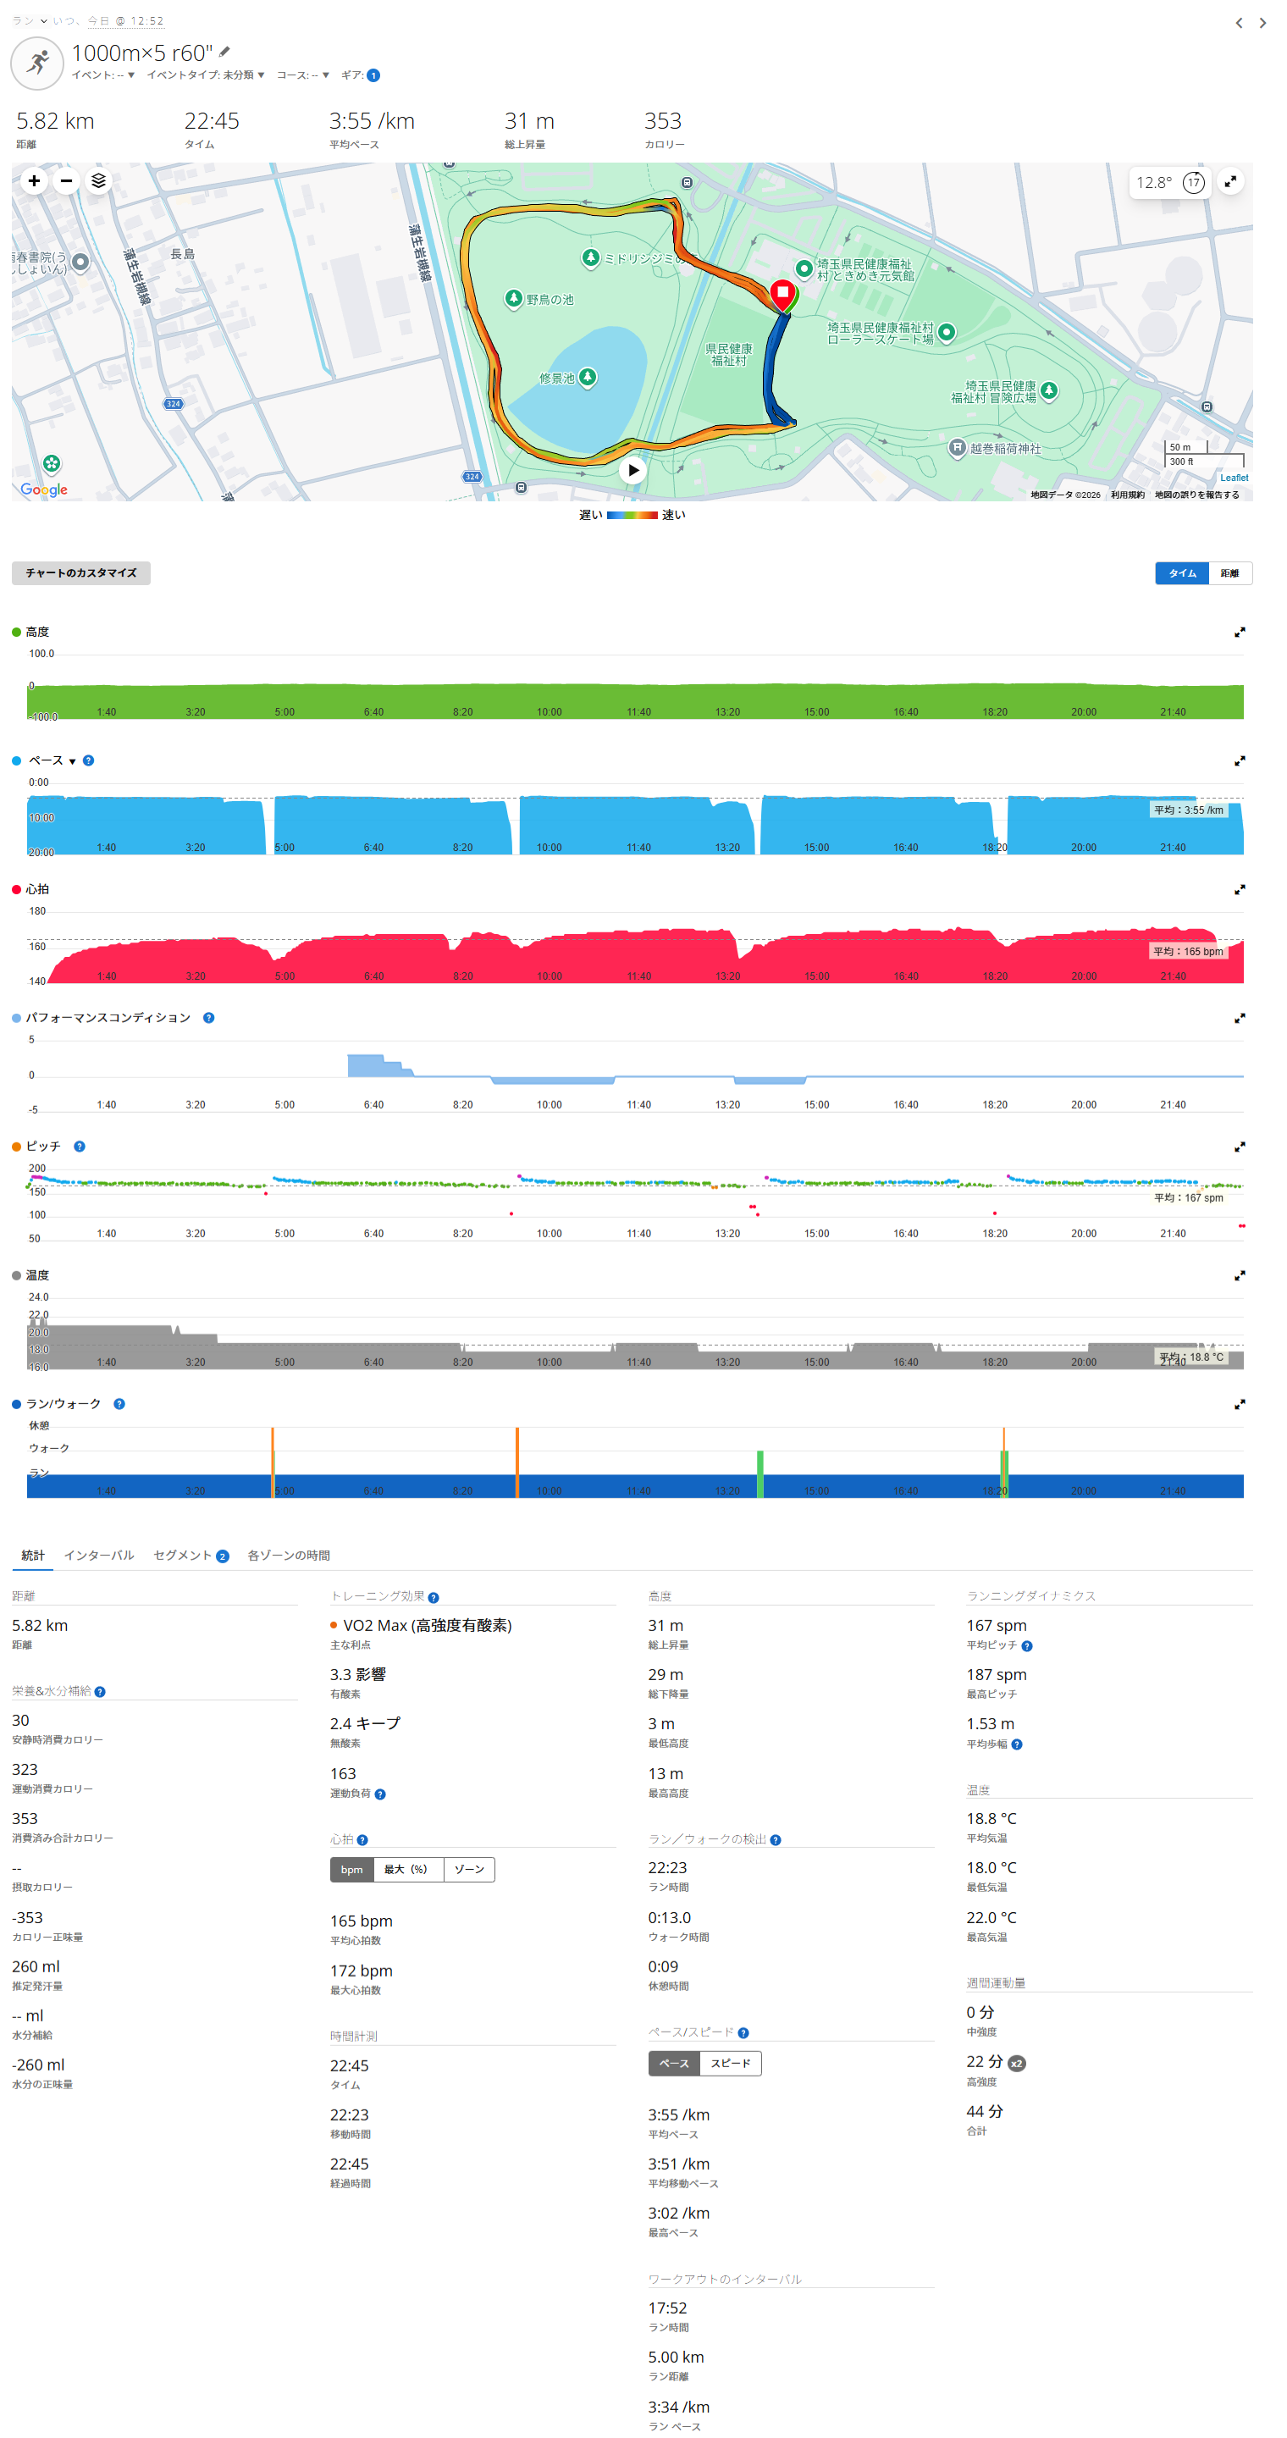This screenshot has width=1287, height=2438.
Task: Go to the next activity arrow
Action: pyautogui.click(x=1262, y=23)
